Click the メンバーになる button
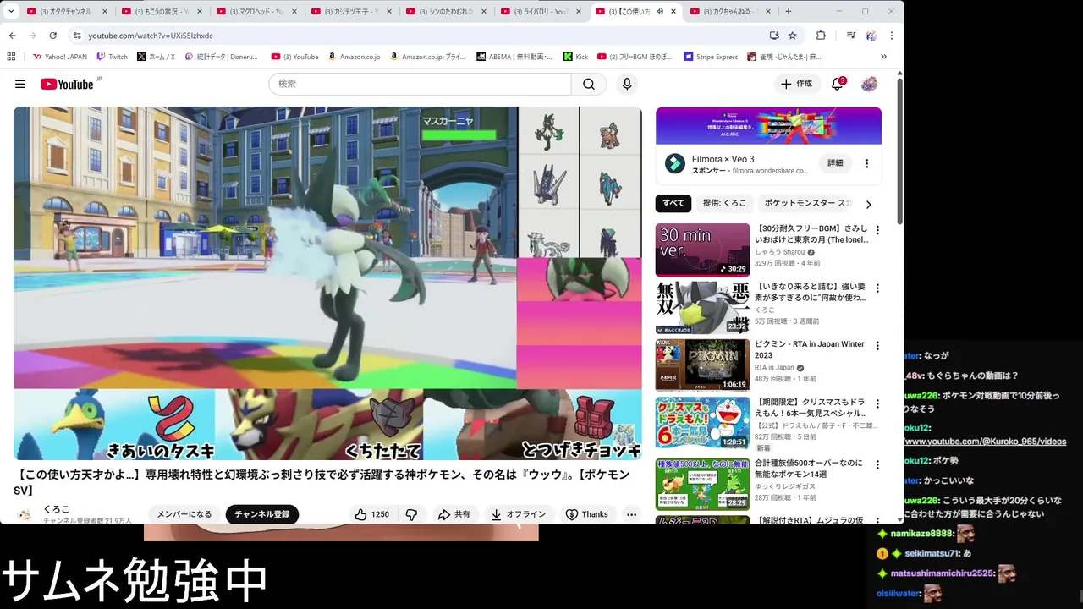Viewport: 1083px width, 609px height. pyautogui.click(x=184, y=514)
